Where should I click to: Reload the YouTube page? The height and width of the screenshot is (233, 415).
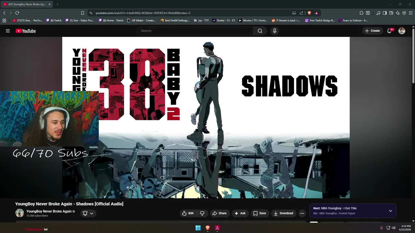pos(17,13)
